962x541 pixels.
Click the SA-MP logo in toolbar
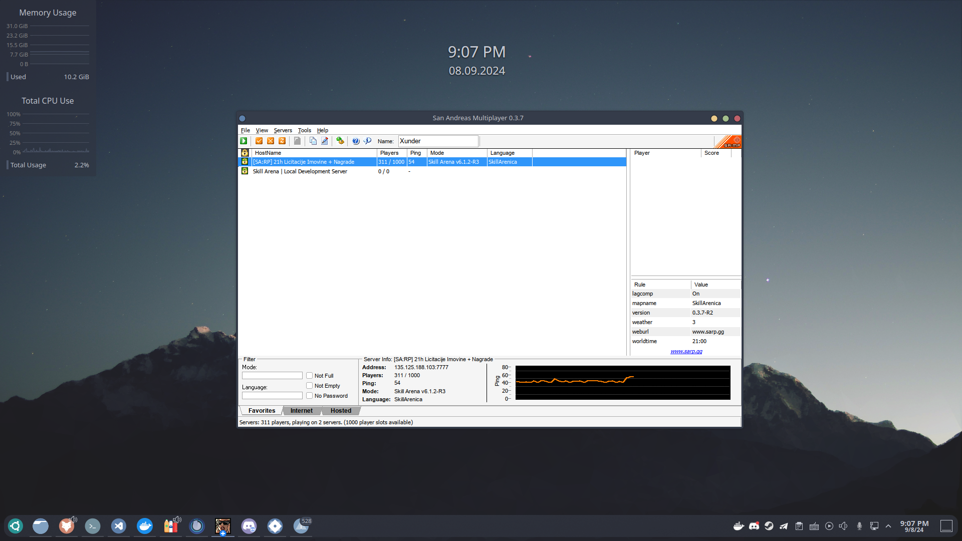728,141
